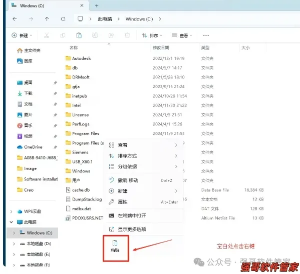This screenshot has height=274, width=300.
Task: Sort by the 修改日期 column header
Action: 161,47
